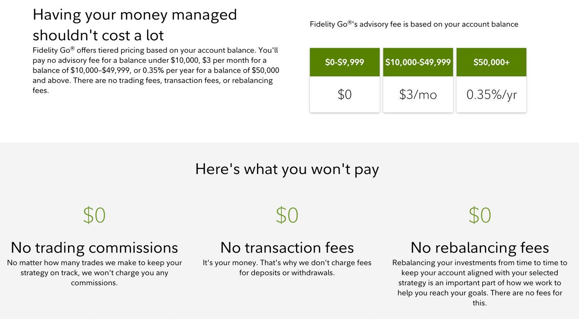Click the "Having your money managed" heading

point(134,24)
